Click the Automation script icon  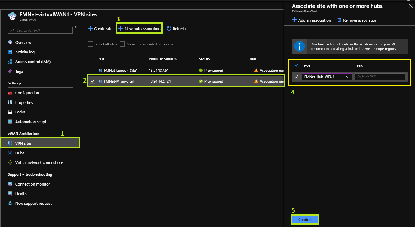10,122
